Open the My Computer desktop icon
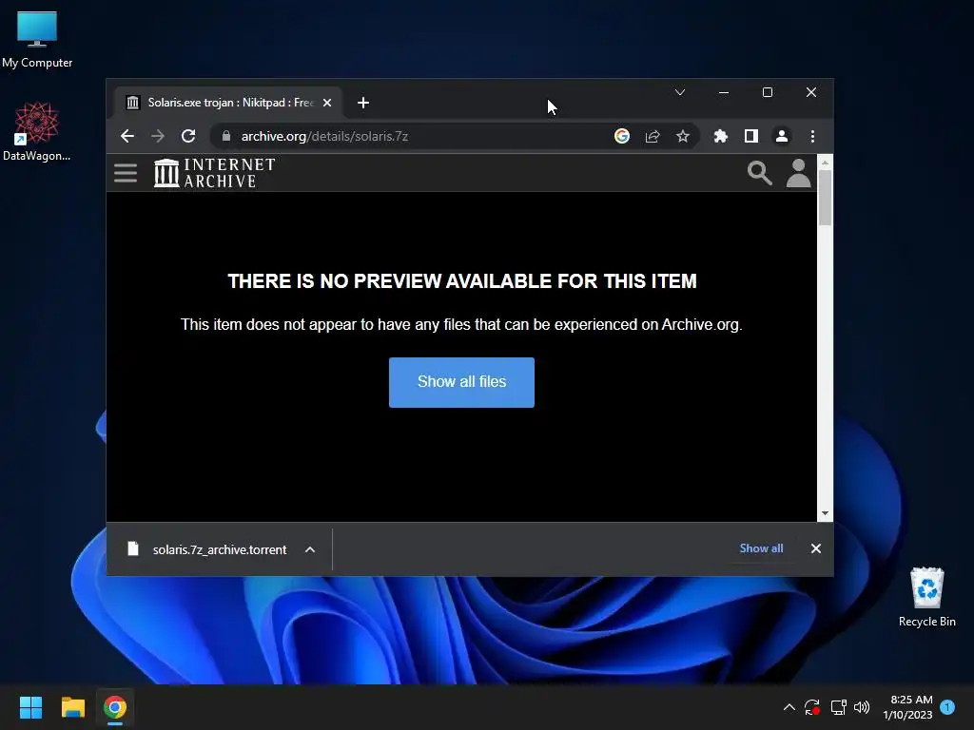 tap(37, 40)
